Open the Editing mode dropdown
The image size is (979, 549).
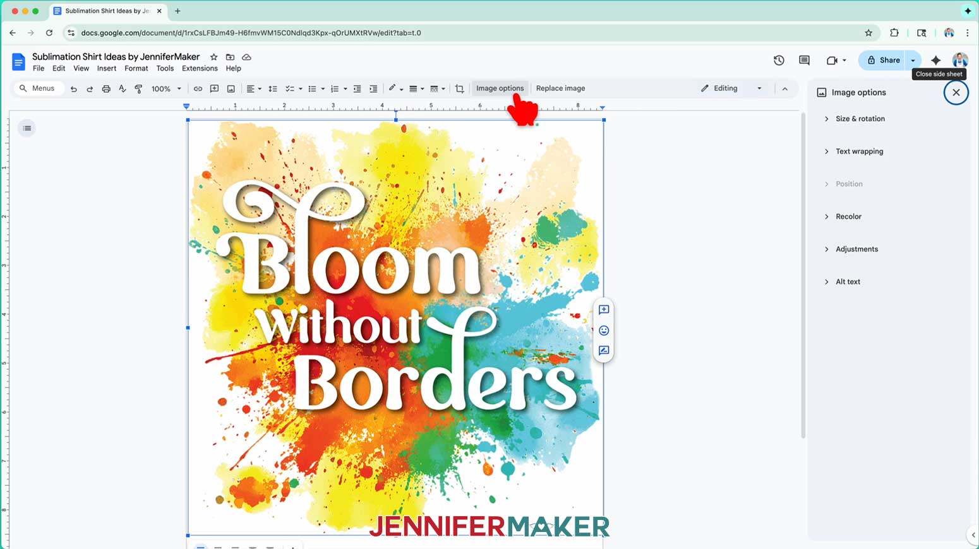[x=731, y=88]
